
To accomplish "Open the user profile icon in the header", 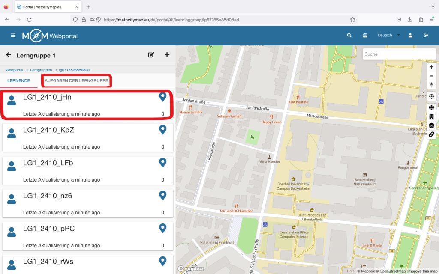I will [x=410, y=36].
